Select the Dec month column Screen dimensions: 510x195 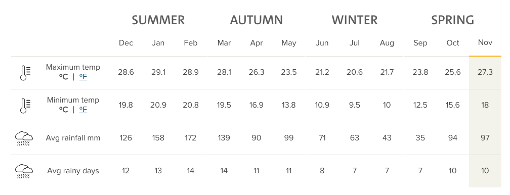tap(126, 43)
